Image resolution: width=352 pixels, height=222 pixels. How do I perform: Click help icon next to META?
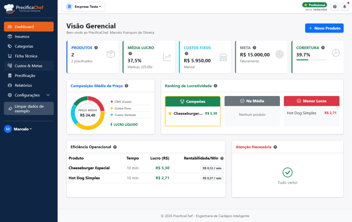pos(254,48)
